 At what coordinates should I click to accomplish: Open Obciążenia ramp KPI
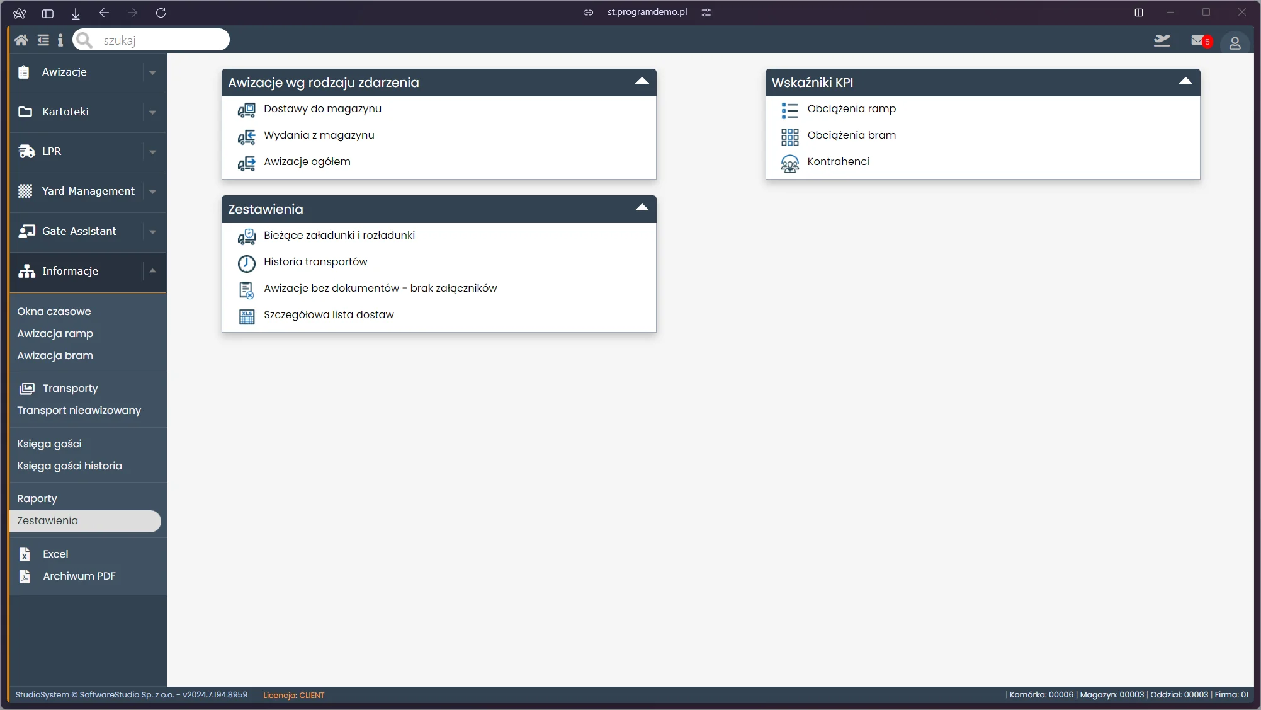[852, 109]
